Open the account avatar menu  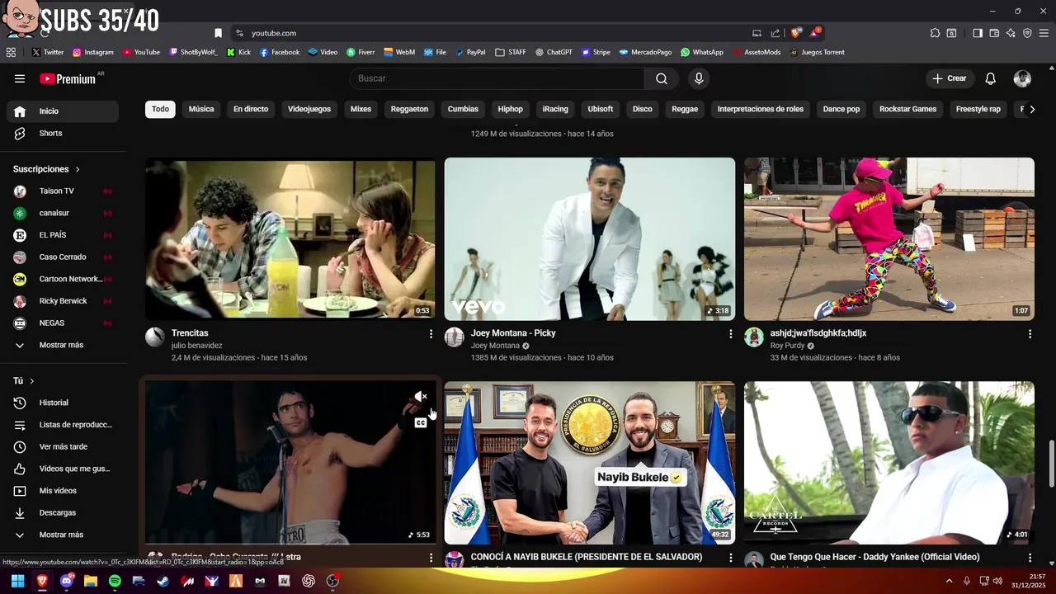1022,78
